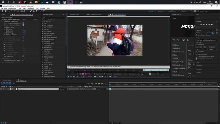Click After Effects icon in taskbar
Screen dimensions: 220x124
70,2
